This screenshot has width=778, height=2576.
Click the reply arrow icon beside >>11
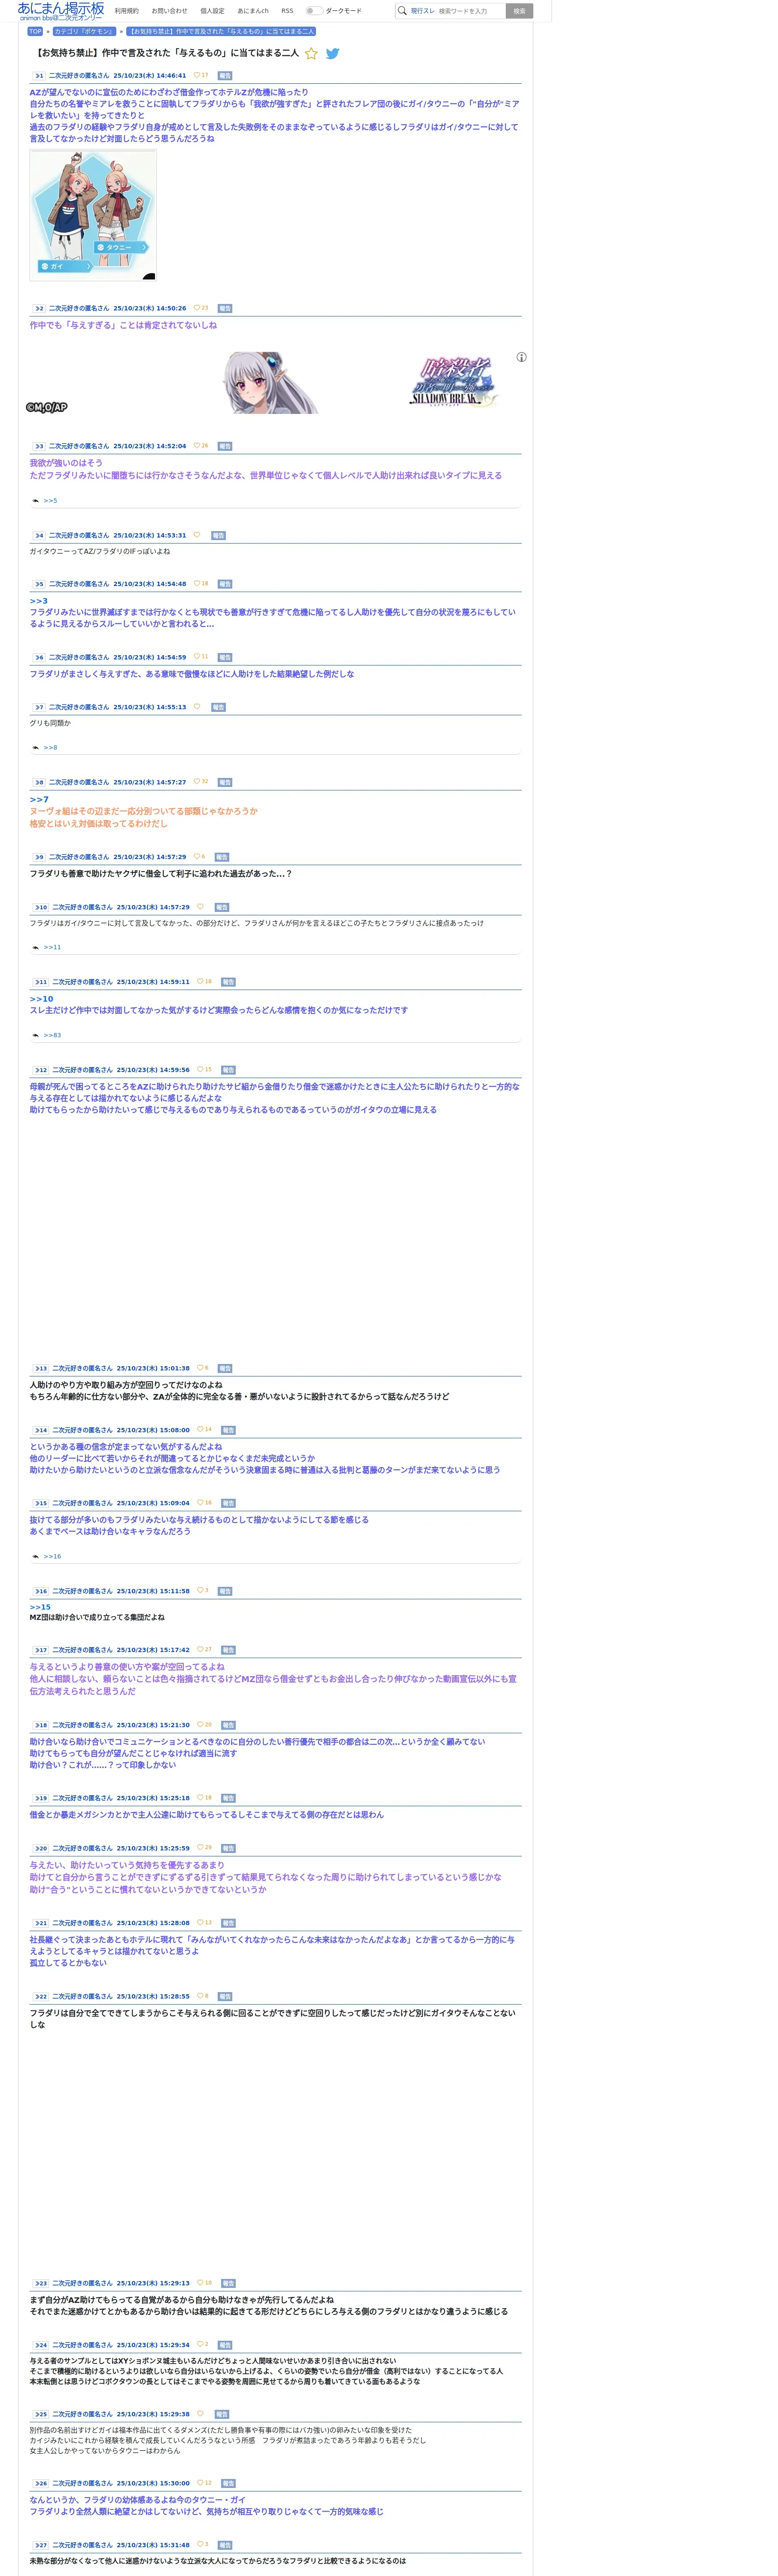point(35,948)
